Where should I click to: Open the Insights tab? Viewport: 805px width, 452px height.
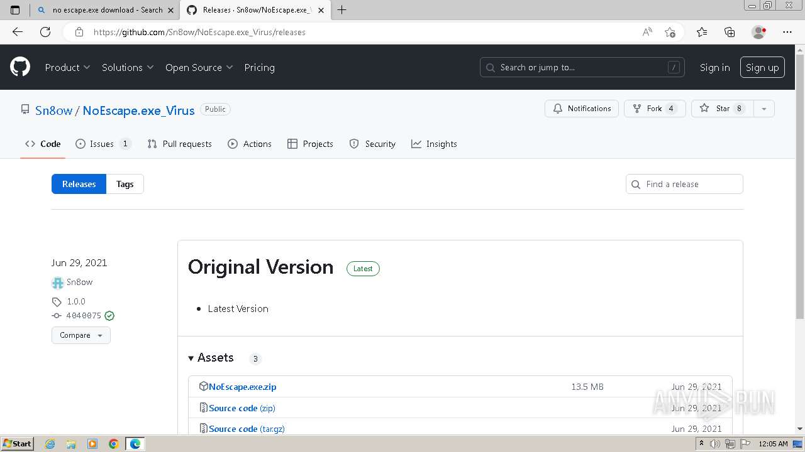click(434, 144)
